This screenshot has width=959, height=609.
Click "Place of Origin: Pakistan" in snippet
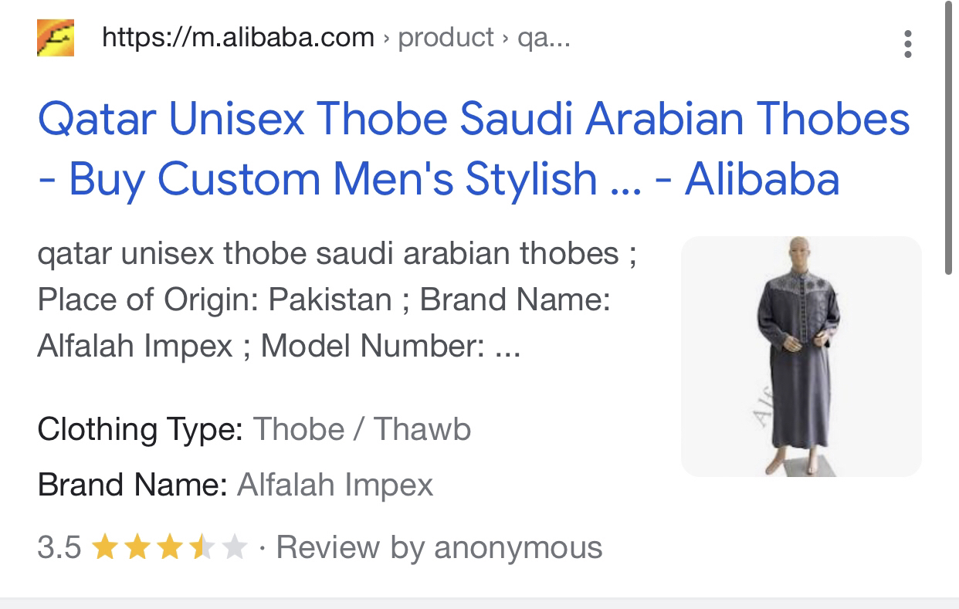coord(215,299)
